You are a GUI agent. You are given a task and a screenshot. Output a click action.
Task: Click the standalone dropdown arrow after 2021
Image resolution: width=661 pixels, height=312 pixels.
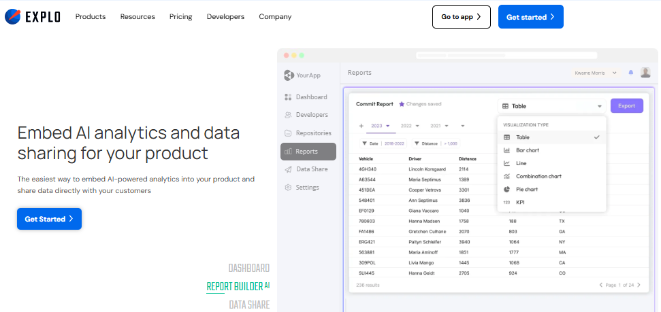click(x=463, y=126)
